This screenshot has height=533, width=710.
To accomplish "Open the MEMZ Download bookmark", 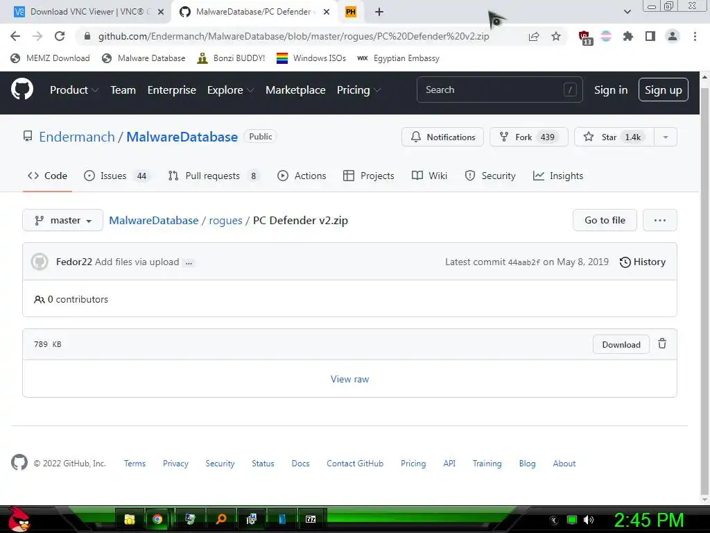I will pos(50,58).
